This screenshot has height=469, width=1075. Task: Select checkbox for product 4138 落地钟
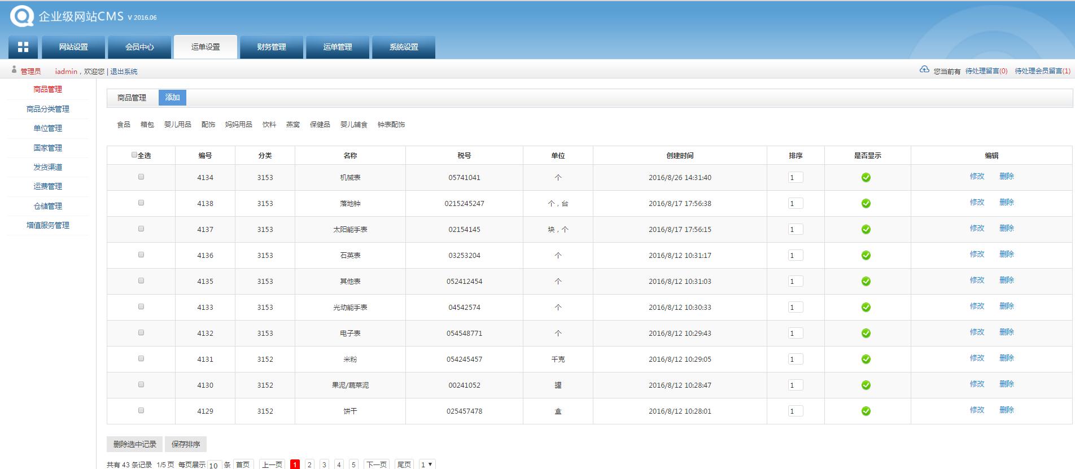141,203
